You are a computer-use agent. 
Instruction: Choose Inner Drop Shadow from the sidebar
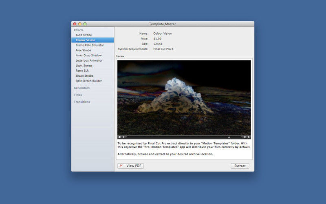pyautogui.click(x=88, y=55)
